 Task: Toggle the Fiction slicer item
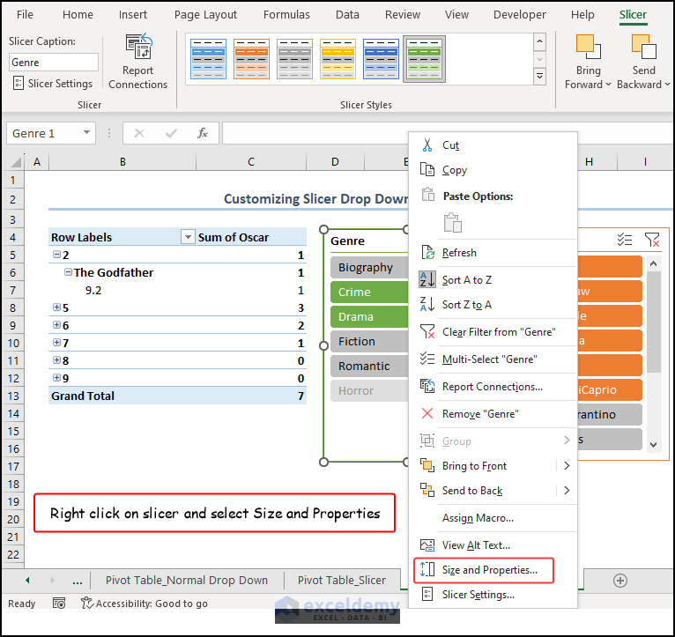pyautogui.click(x=369, y=341)
